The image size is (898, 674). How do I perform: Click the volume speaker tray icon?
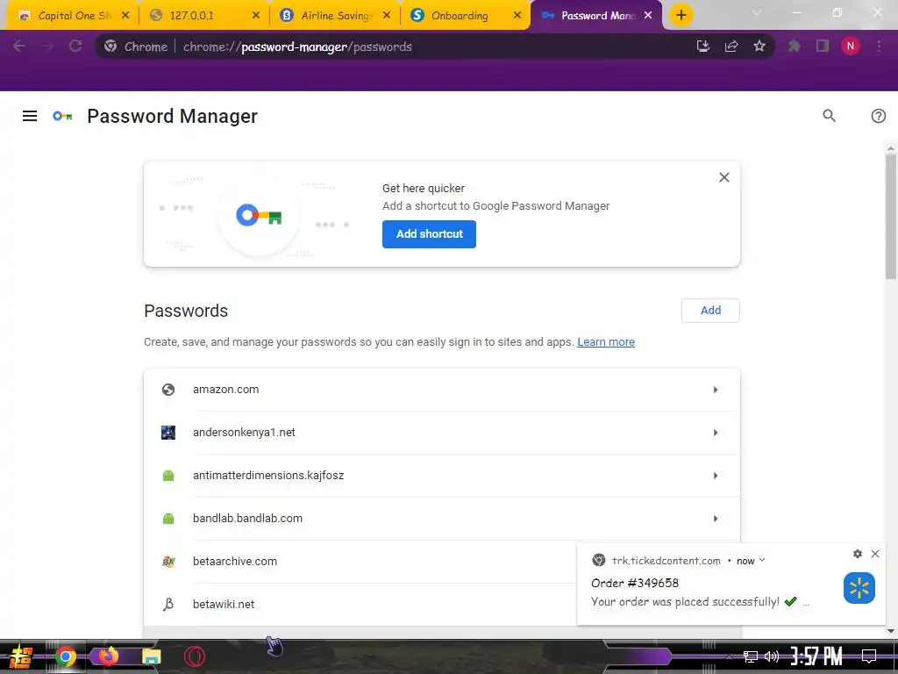772,656
